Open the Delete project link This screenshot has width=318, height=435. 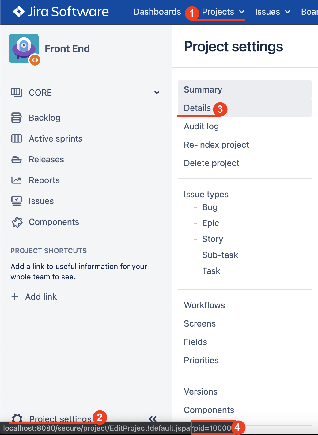pyautogui.click(x=212, y=163)
